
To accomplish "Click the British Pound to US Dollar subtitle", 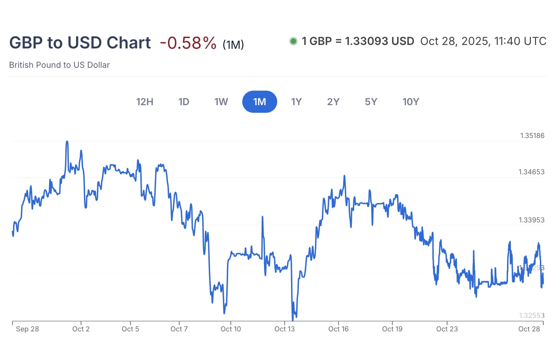I will (x=59, y=65).
